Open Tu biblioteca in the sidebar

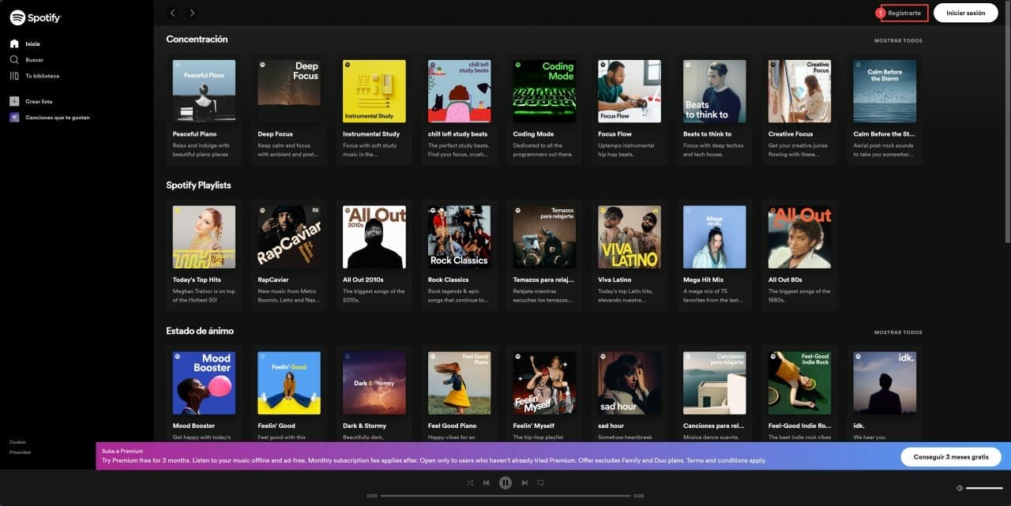click(41, 76)
